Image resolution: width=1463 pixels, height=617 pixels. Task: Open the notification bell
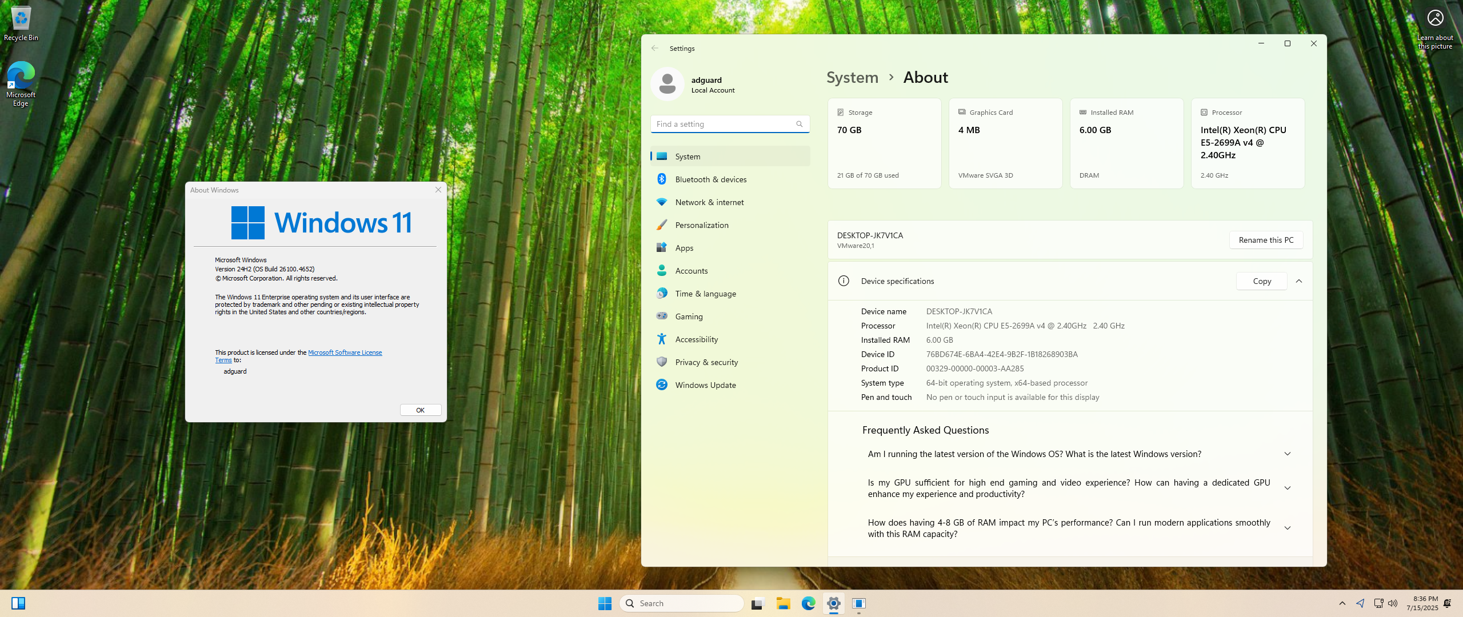coord(1447,603)
